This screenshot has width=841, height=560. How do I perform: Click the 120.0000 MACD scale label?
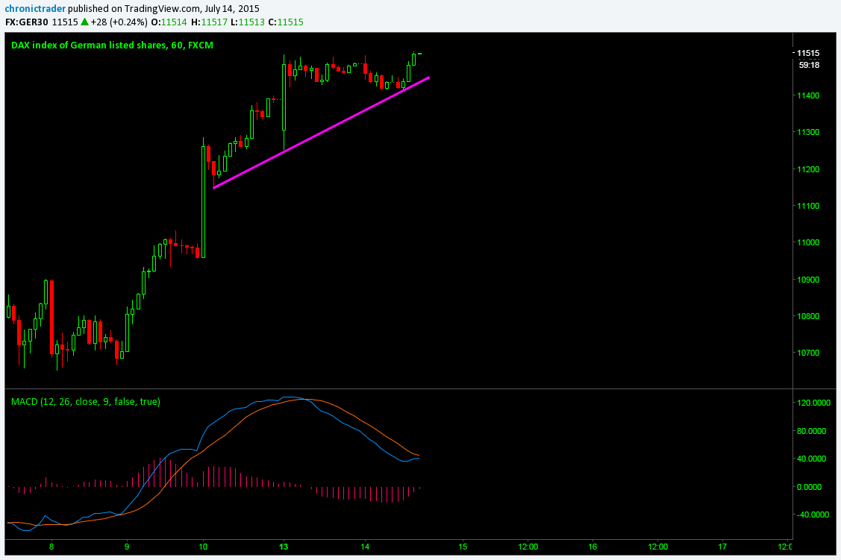coord(814,403)
